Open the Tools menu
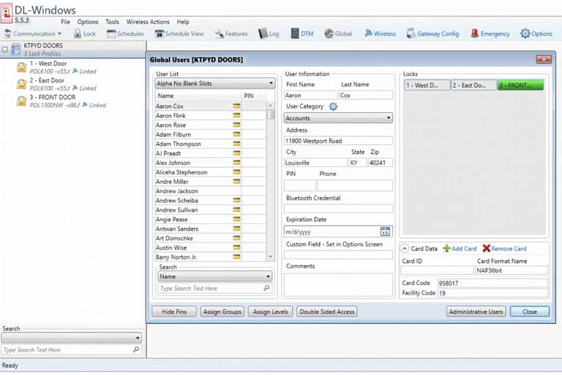562x375 pixels. pyautogui.click(x=112, y=22)
